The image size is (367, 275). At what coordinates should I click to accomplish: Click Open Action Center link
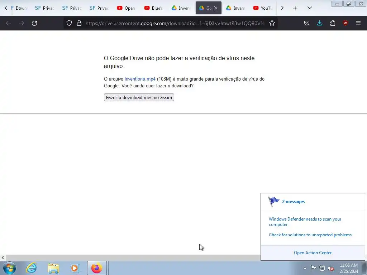313,253
